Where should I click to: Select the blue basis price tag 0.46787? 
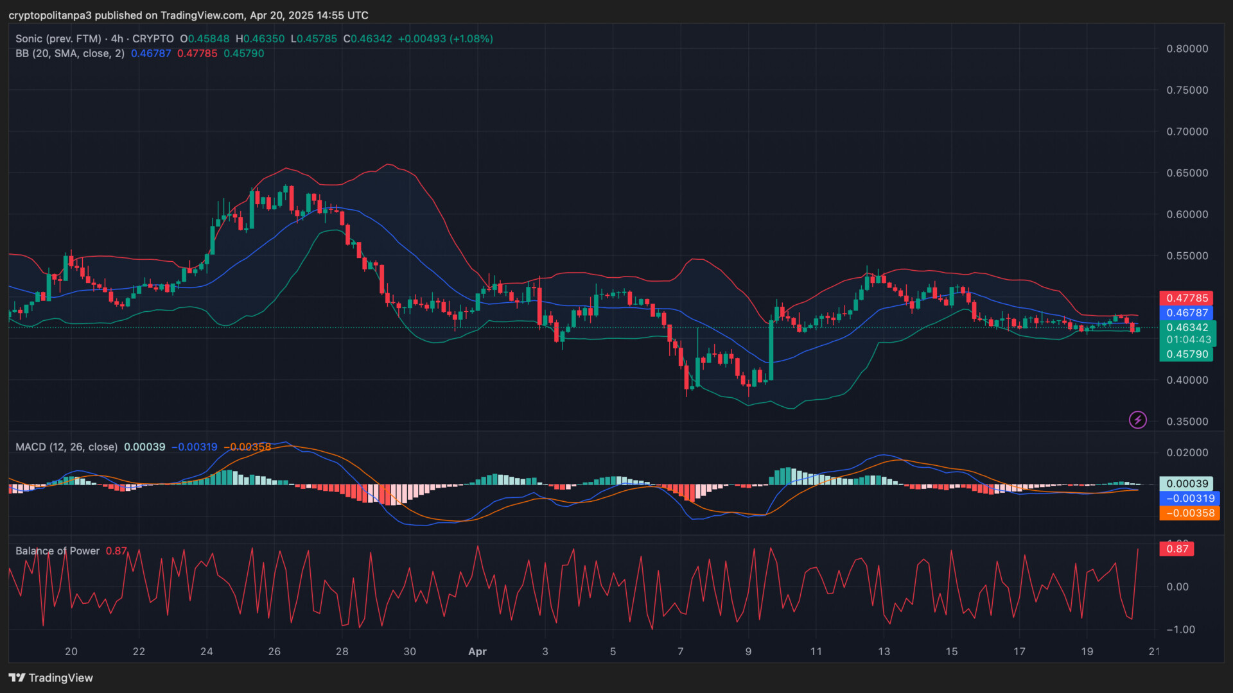(1185, 312)
